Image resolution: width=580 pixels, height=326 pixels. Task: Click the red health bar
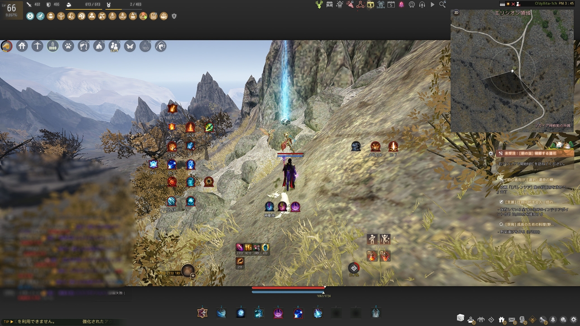(289, 288)
